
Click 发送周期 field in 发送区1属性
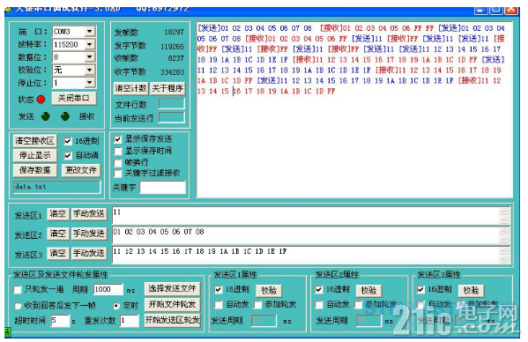click(x=264, y=321)
